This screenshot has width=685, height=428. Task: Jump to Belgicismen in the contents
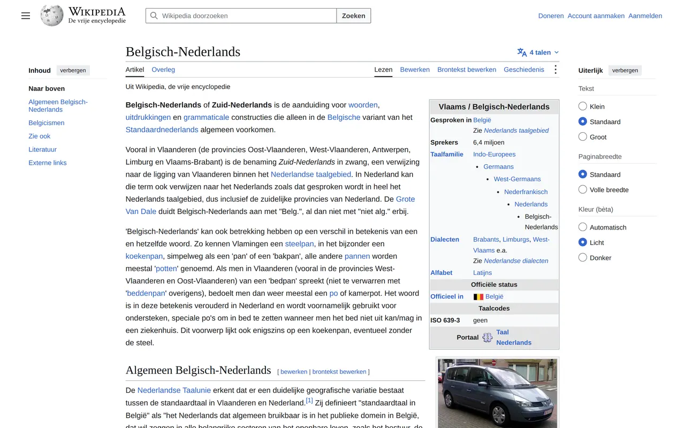pyautogui.click(x=47, y=123)
